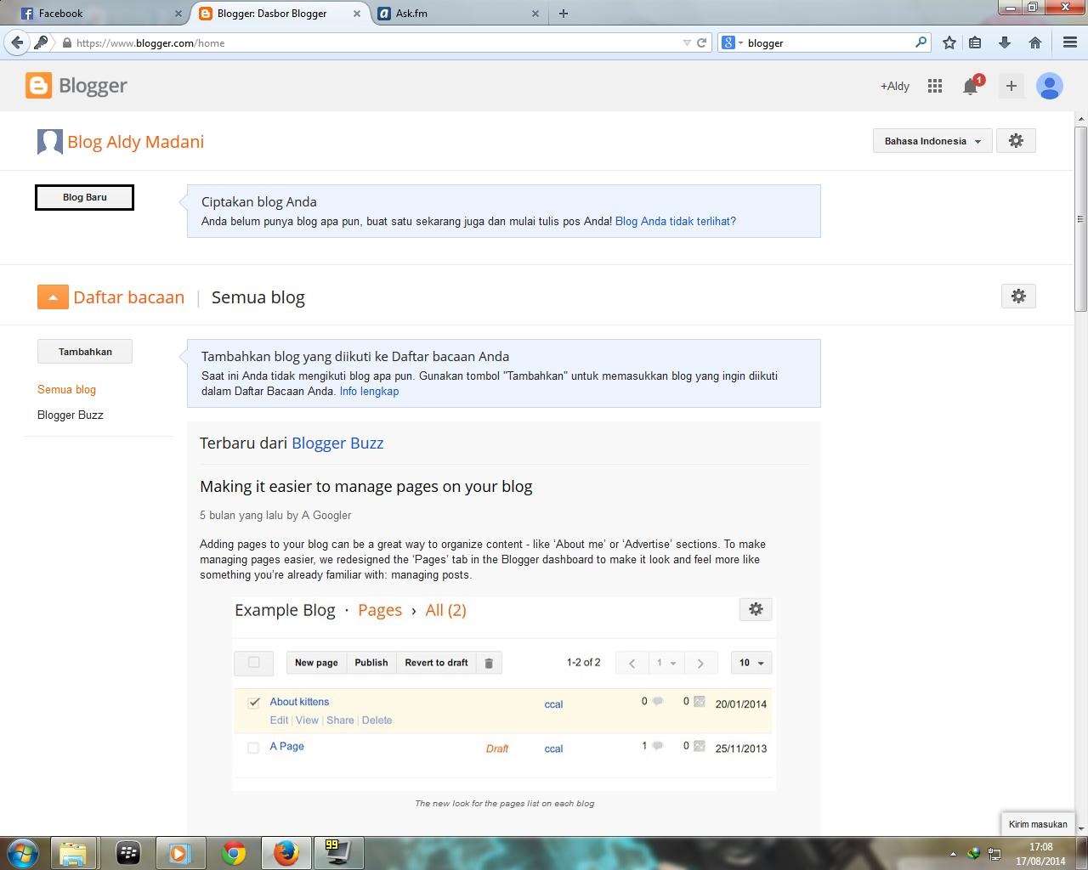Open the Google account profile avatar
Image resolution: width=1088 pixels, height=870 pixels.
click(1049, 86)
